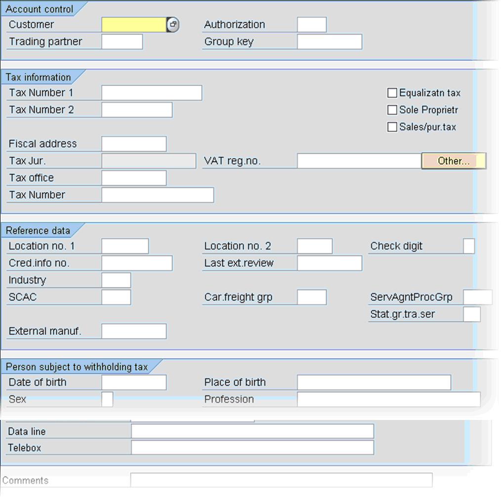Click the Other... button beside VAT reg.no.
This screenshot has height=498, width=501.
pos(453,160)
